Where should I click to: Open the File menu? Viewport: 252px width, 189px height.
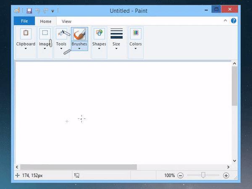pos(24,21)
